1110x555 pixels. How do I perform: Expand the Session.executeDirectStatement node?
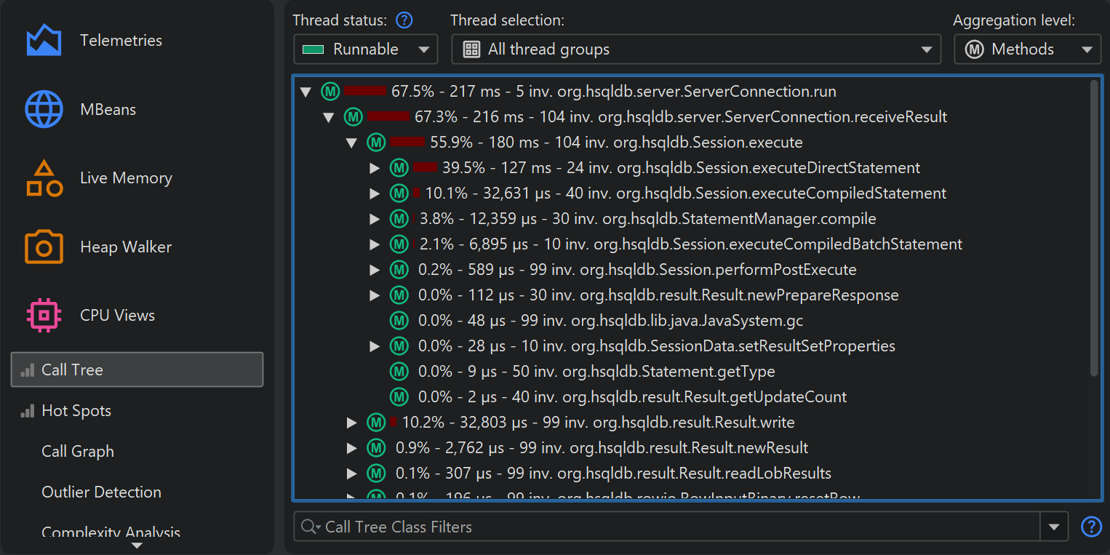(x=375, y=169)
